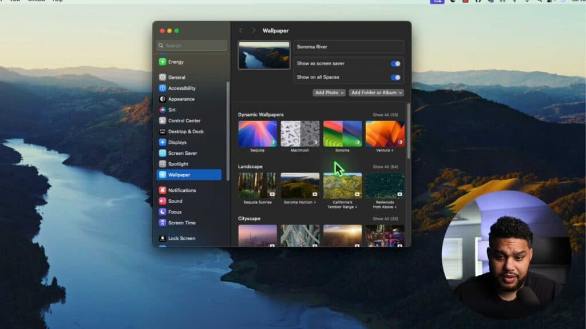Image resolution: width=586 pixels, height=329 pixels.
Task: Focus the settings Search field
Action: pos(192,46)
